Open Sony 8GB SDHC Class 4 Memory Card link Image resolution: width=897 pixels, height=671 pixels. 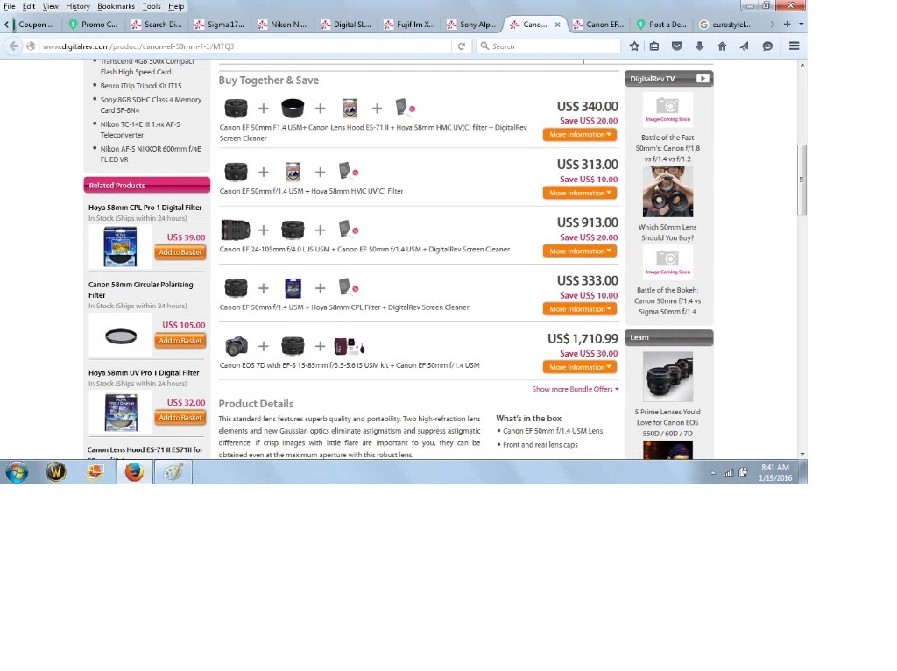[151, 105]
